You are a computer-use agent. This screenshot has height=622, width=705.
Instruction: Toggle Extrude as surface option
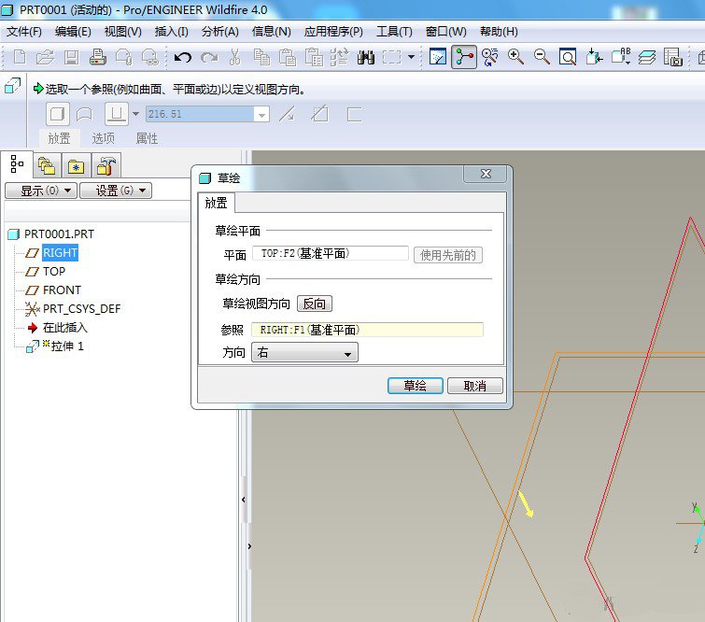pyautogui.click(x=84, y=114)
